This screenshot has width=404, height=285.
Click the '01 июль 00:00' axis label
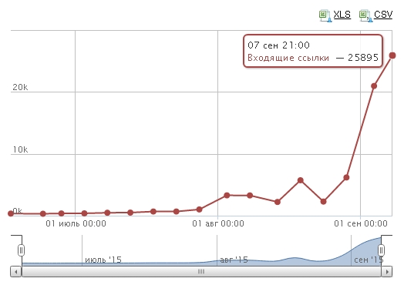(76, 223)
